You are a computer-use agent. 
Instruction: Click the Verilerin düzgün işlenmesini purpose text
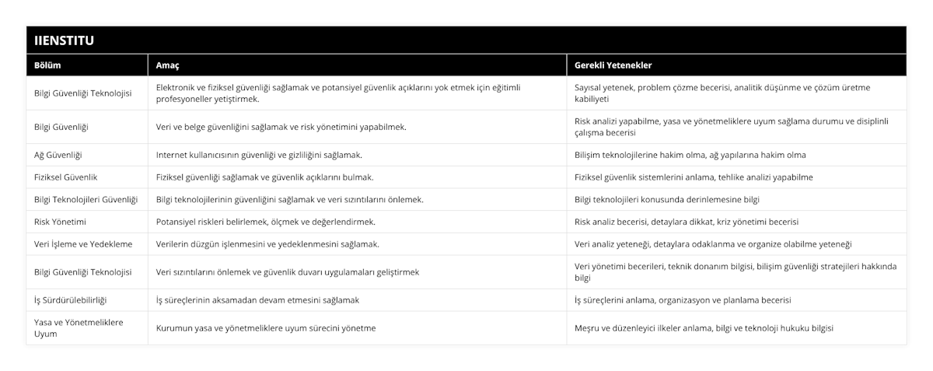267,243
